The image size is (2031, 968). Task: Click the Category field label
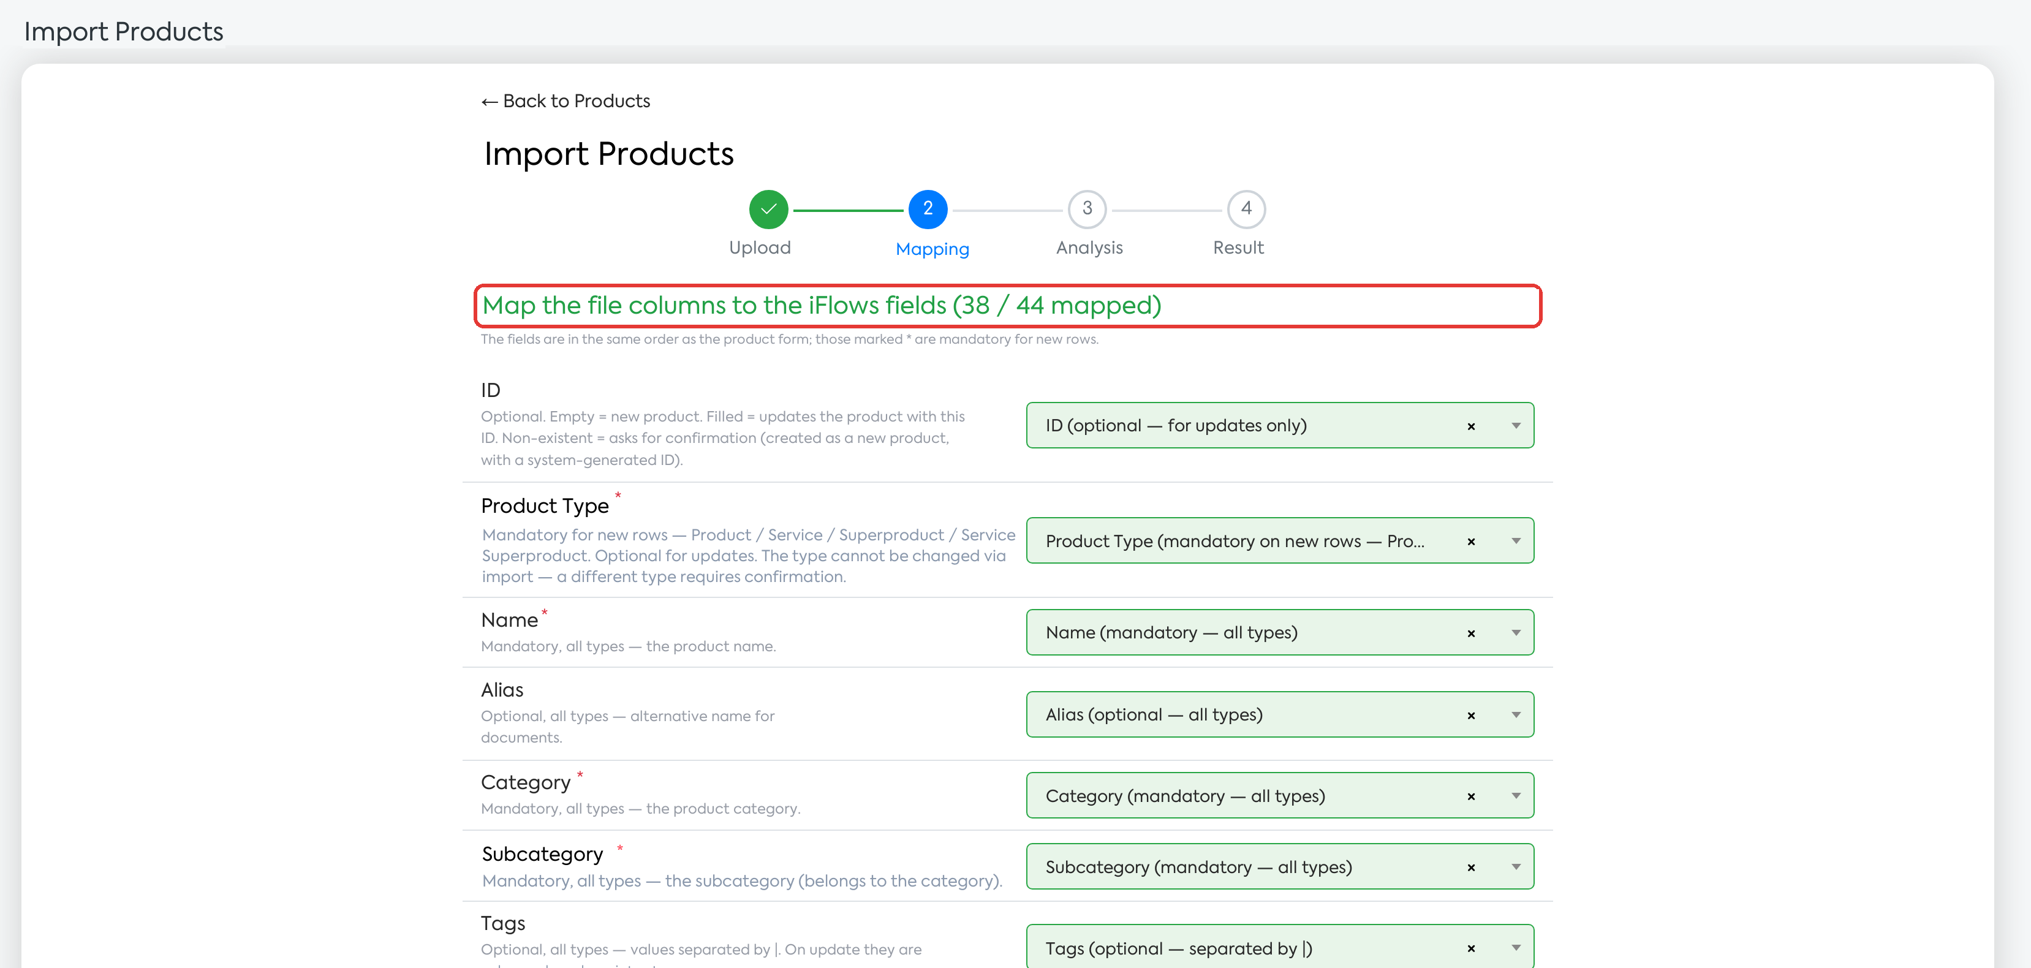[x=525, y=783]
